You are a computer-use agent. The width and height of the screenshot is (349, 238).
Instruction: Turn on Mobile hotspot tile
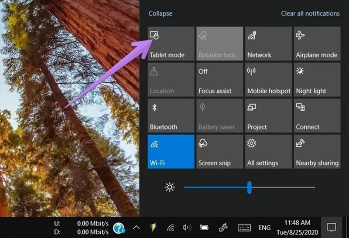coord(268,80)
